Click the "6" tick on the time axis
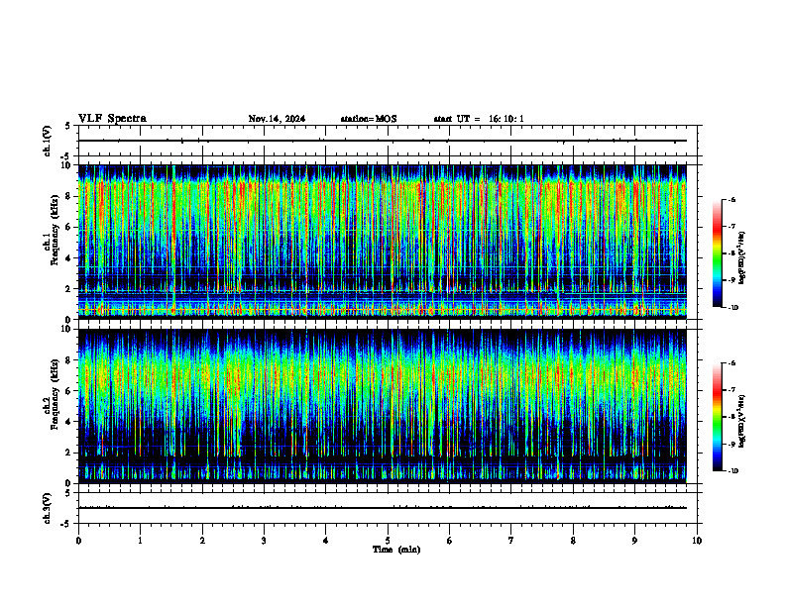Screen dimensions: 785x606 click(450, 541)
